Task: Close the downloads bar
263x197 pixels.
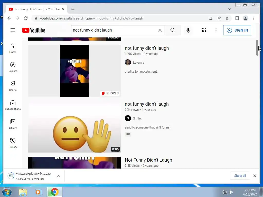Action: (x=255, y=175)
